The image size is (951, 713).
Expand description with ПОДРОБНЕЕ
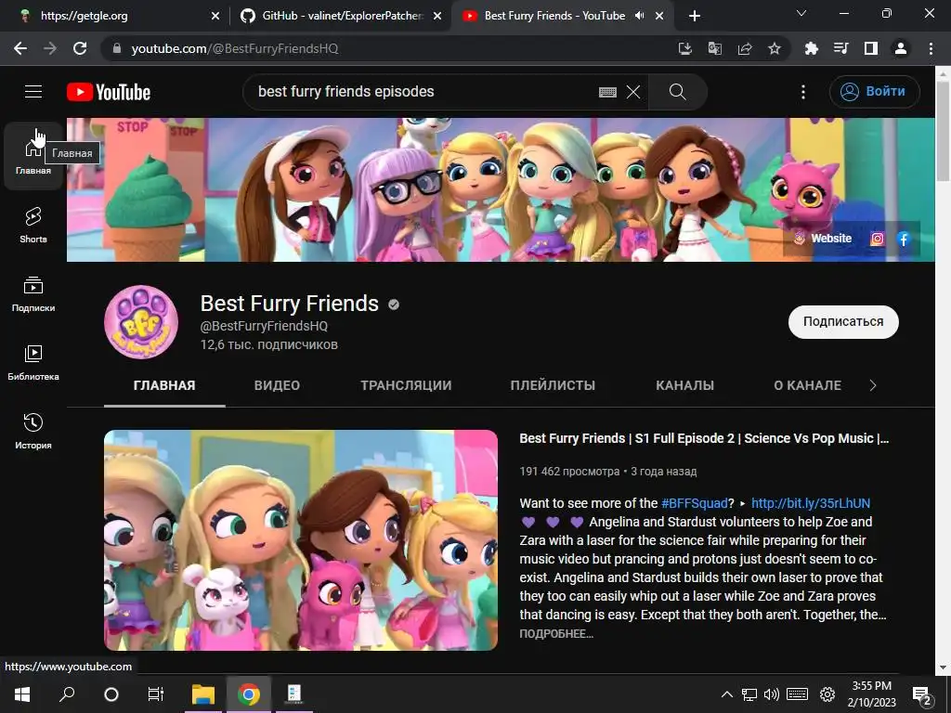[x=556, y=633]
